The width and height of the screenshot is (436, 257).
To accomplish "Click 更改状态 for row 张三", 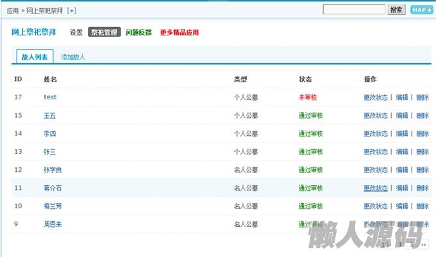I will coord(376,152).
